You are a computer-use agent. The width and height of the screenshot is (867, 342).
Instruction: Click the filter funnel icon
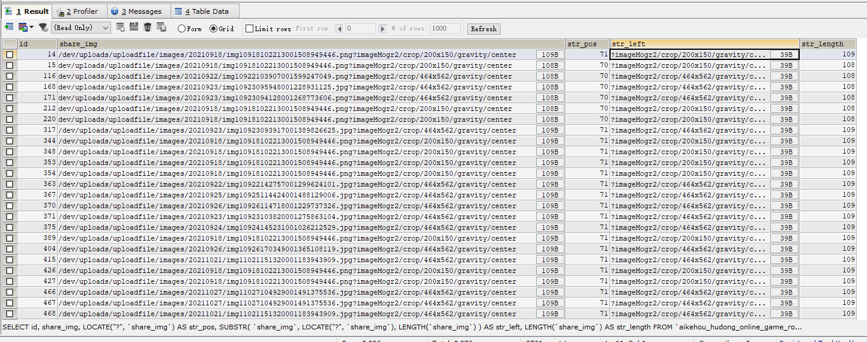point(43,28)
